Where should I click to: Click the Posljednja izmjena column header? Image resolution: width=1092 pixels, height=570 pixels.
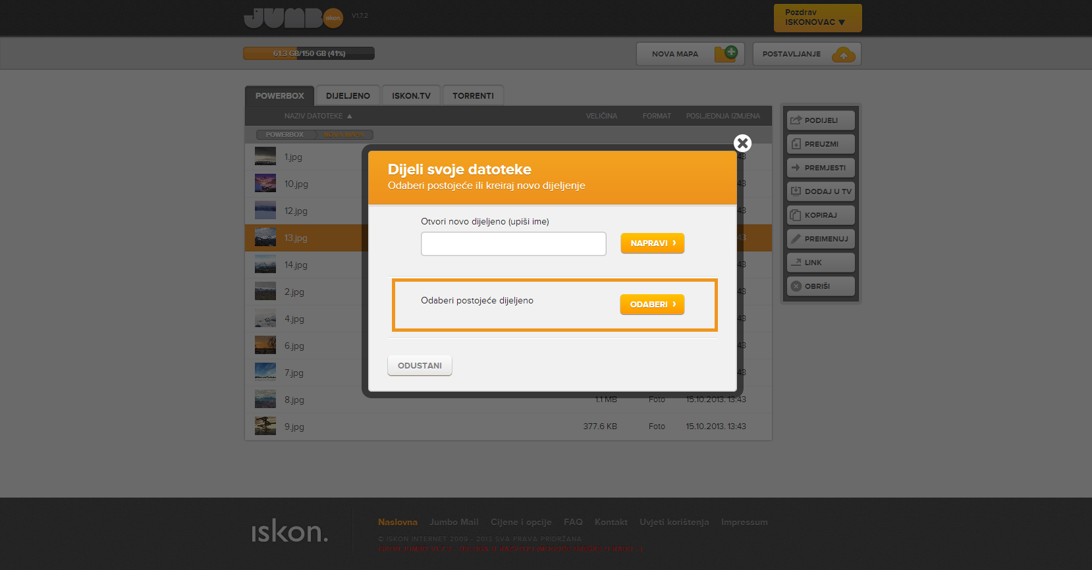point(723,116)
